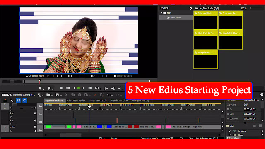This screenshot has width=265, height=149.
Task: Click the Set In point icon
Action: [x=40, y=88]
